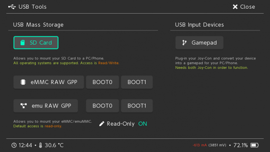Start the Gamepad input device
The image size is (270, 152).
[x=200, y=43]
